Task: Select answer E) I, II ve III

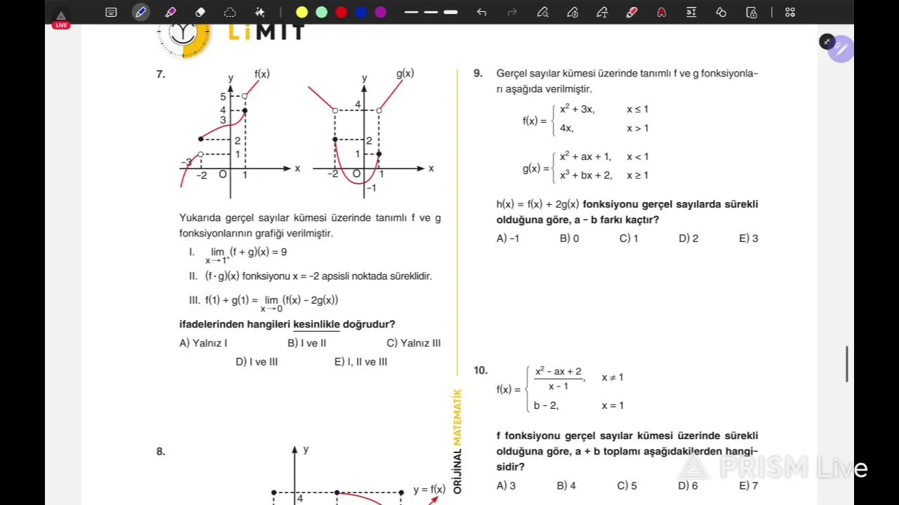Action: coord(361,362)
